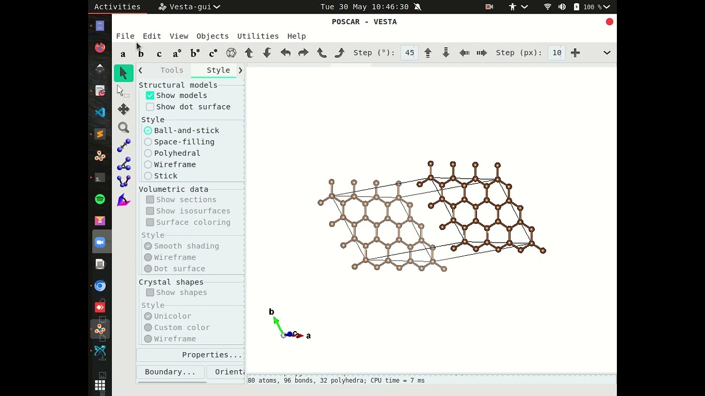Open the Help menu
The height and width of the screenshot is (396, 705).
[296, 36]
